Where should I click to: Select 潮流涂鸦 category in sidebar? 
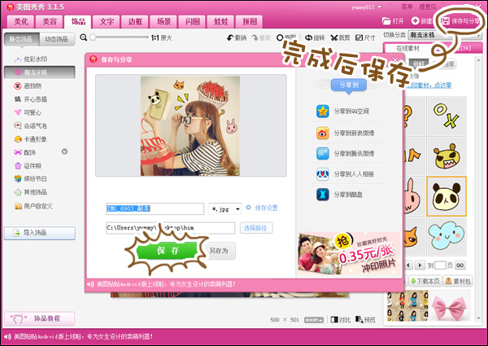click(x=40, y=72)
